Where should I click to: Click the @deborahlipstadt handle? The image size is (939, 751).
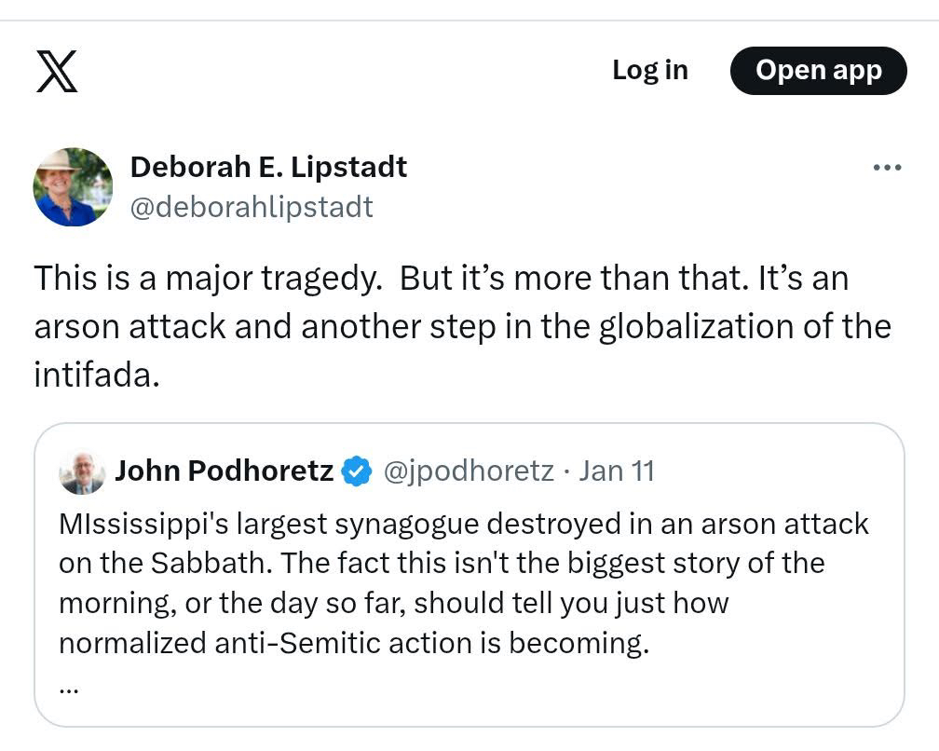(x=252, y=206)
